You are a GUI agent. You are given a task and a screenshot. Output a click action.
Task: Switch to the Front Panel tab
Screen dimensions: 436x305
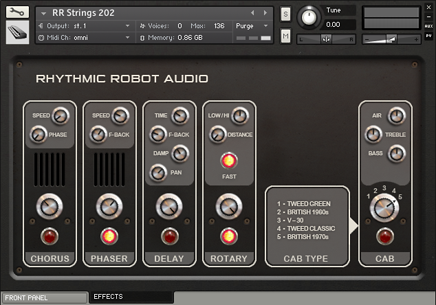click(45, 297)
